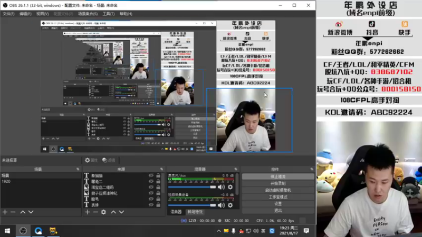The width and height of the screenshot is (422, 237).
Task: Click the taskbar clock showing 19:23
Action: tap(289, 231)
